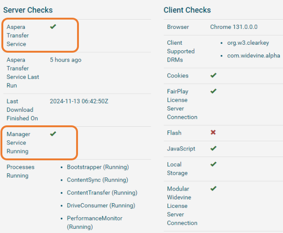Click the ContentTransfer (Running) process entry
The image size is (283, 233).
(x=101, y=193)
